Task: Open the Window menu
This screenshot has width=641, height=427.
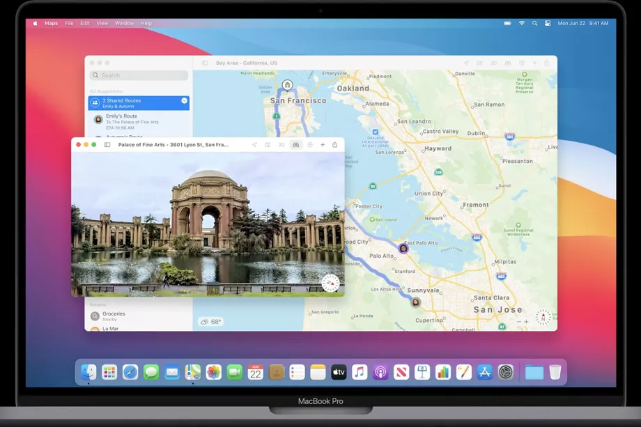Action: pyautogui.click(x=124, y=23)
